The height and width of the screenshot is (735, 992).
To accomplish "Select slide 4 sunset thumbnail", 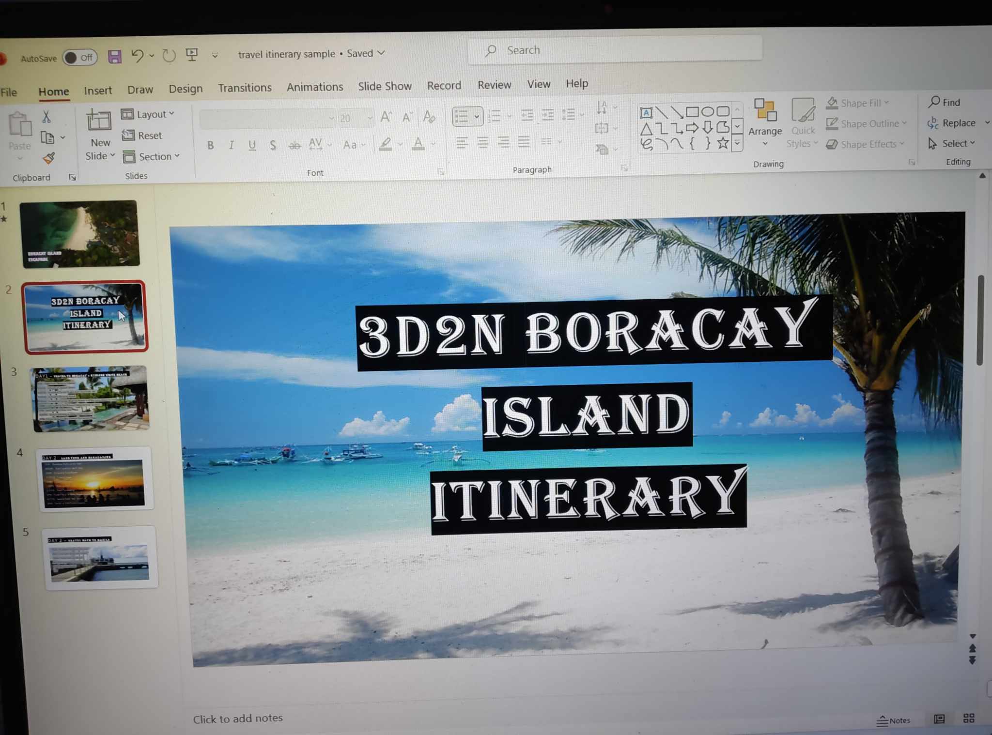I will click(x=94, y=479).
